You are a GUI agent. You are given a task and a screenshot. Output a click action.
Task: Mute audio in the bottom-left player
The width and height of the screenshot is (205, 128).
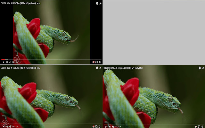10,127
